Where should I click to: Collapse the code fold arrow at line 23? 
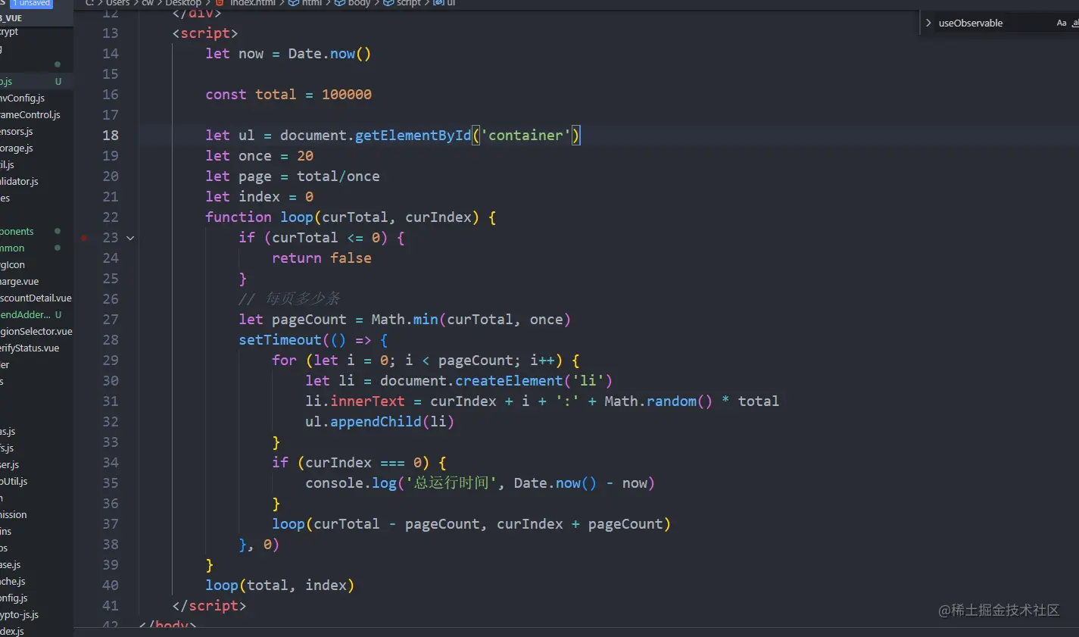130,238
